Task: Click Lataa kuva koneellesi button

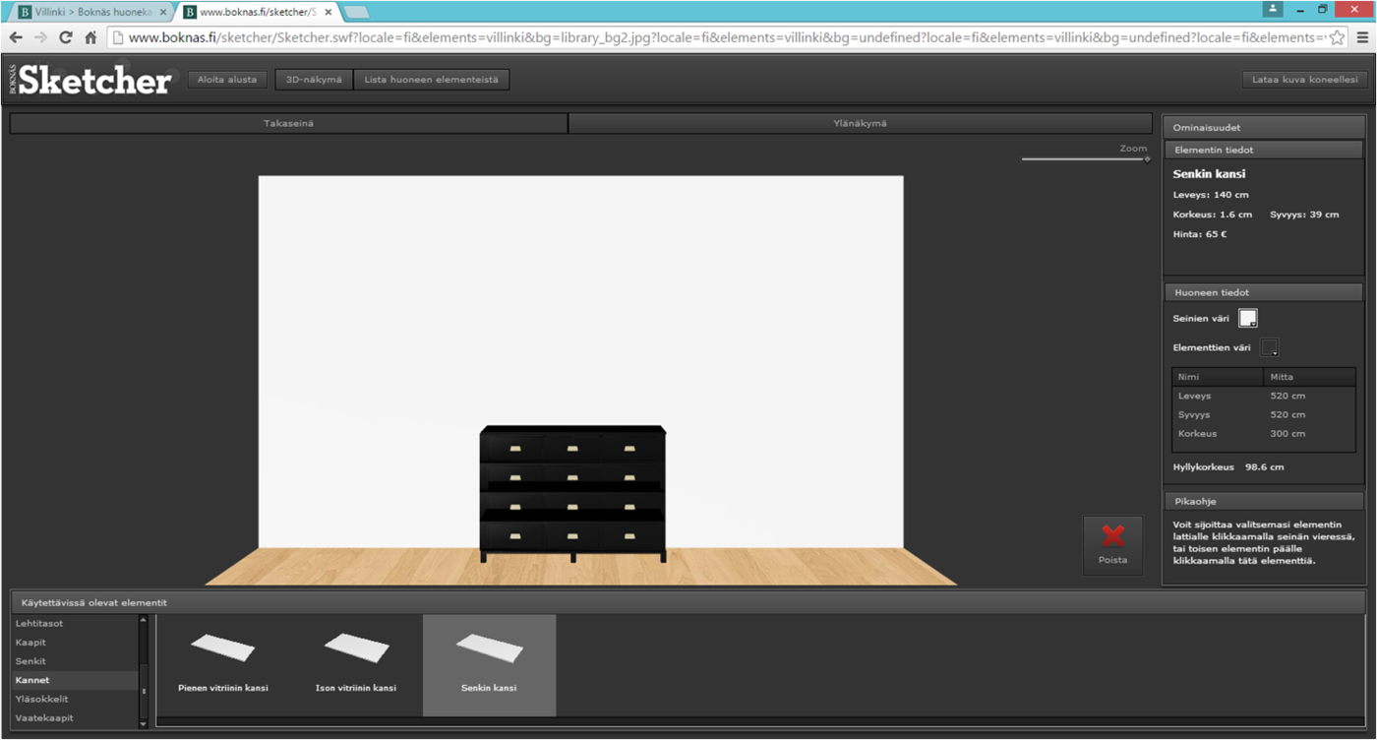Action: (x=1304, y=80)
